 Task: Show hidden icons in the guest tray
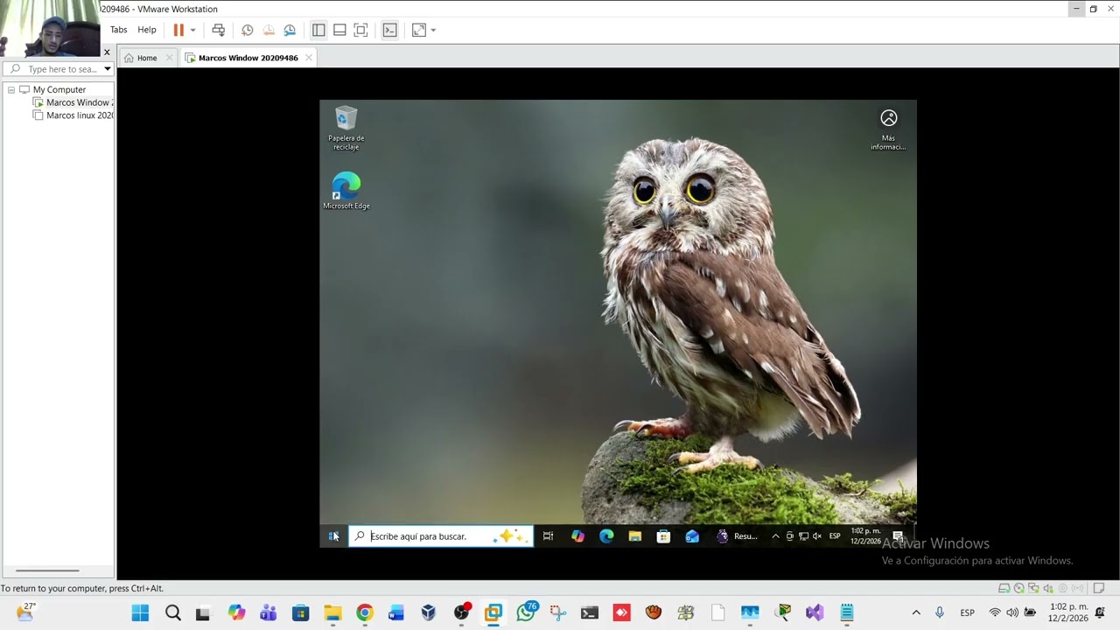[775, 536]
